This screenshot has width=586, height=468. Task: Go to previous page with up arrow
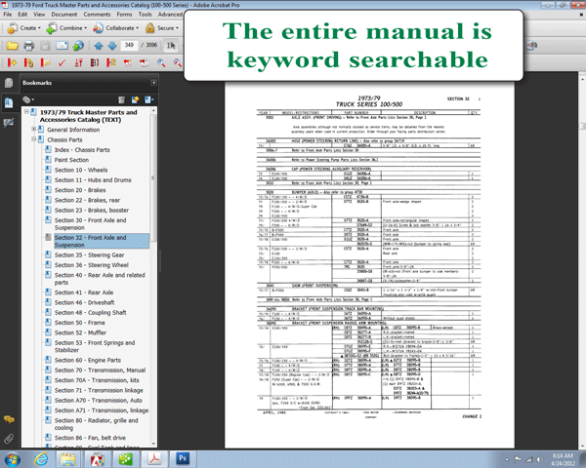(99, 46)
